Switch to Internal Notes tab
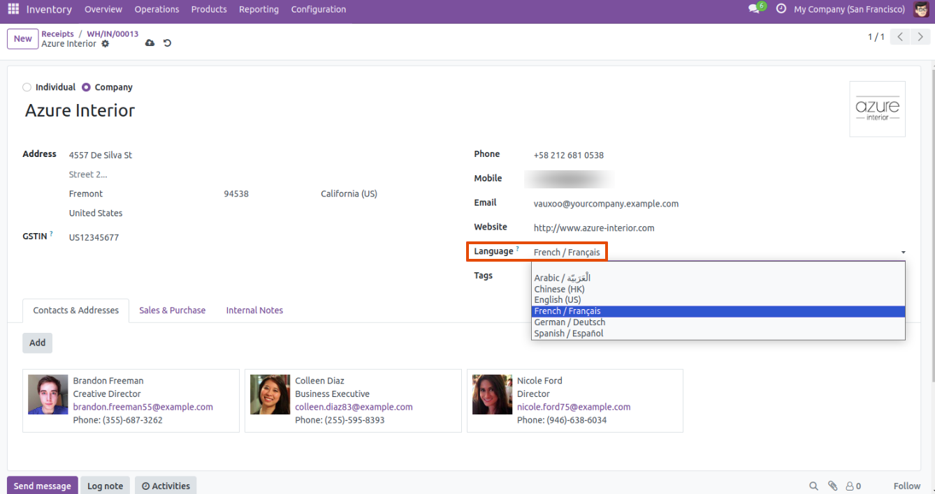 click(254, 310)
